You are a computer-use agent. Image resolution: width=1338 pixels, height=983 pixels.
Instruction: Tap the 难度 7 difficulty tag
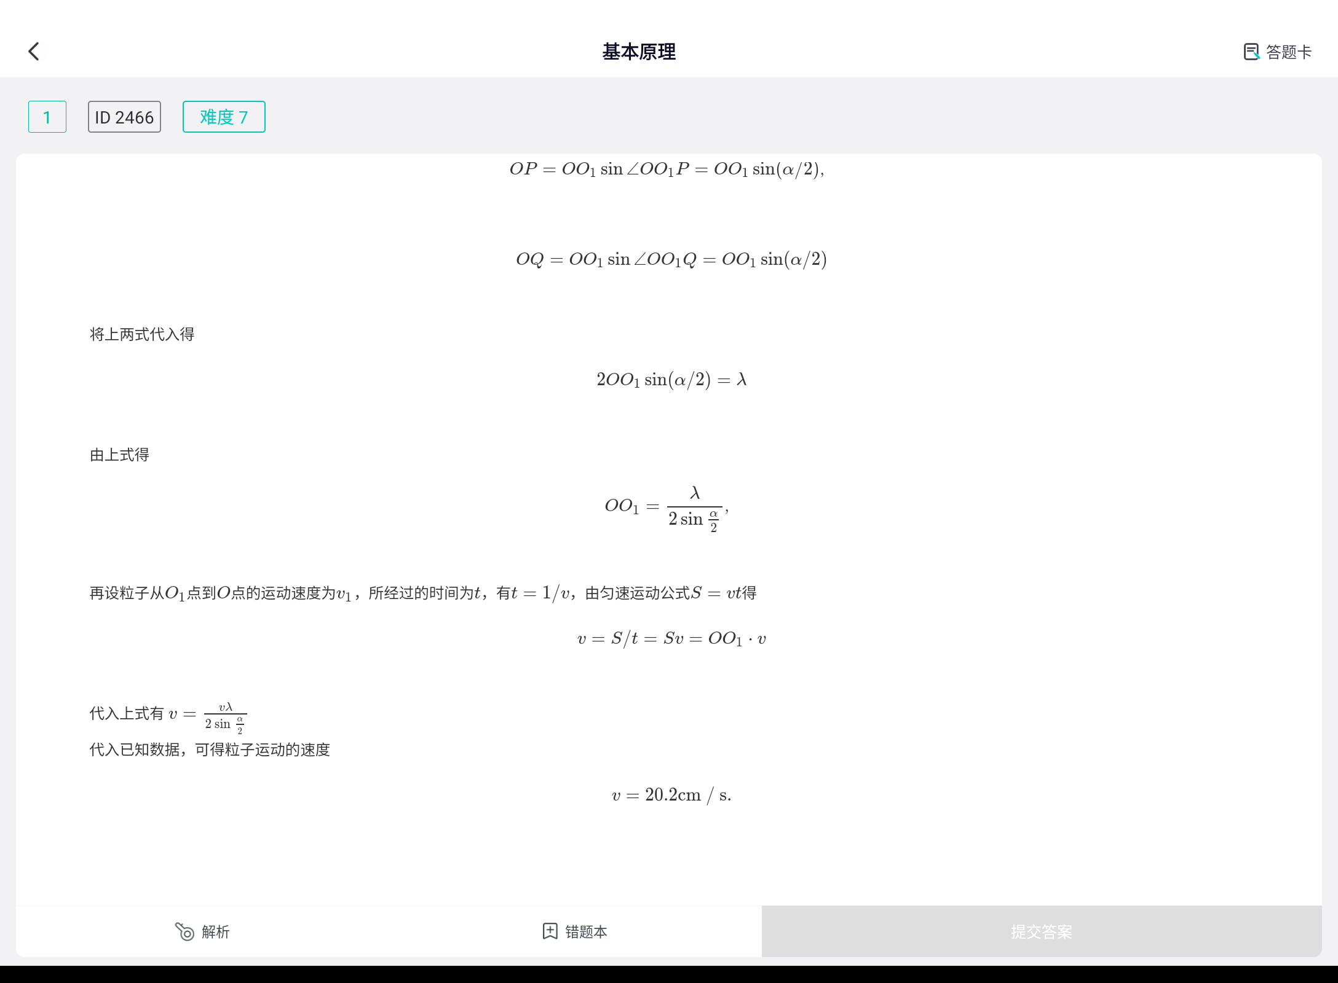click(224, 117)
